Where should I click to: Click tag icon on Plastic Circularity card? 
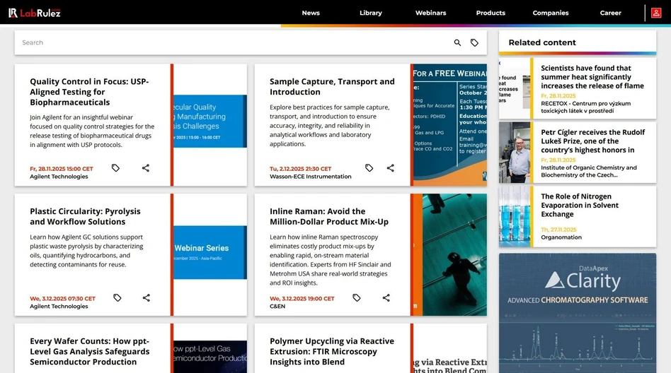(117, 298)
